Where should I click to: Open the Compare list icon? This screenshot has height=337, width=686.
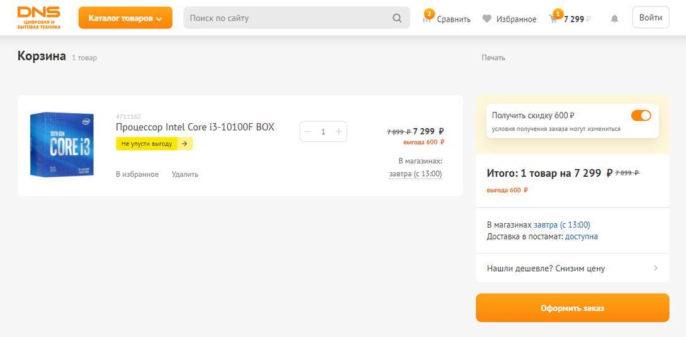click(428, 19)
